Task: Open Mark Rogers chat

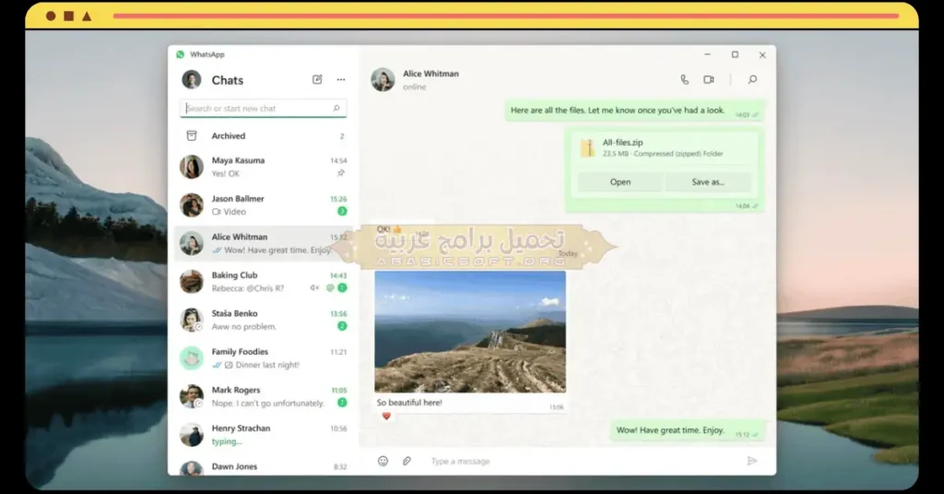Action: tap(263, 396)
